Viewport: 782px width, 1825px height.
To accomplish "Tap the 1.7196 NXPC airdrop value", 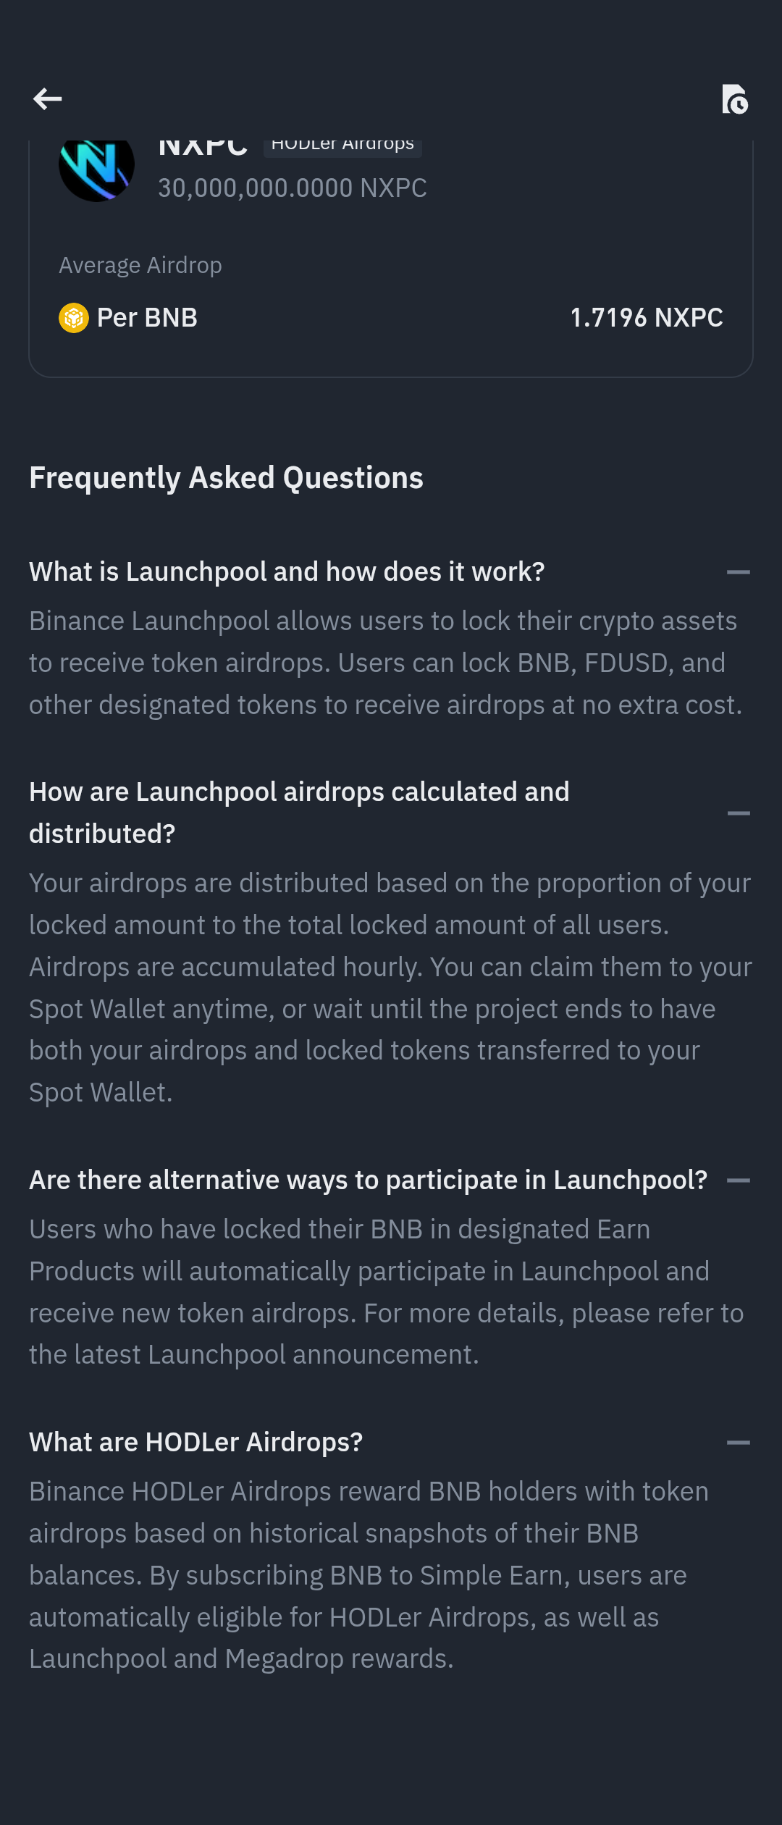I will pyautogui.click(x=647, y=318).
